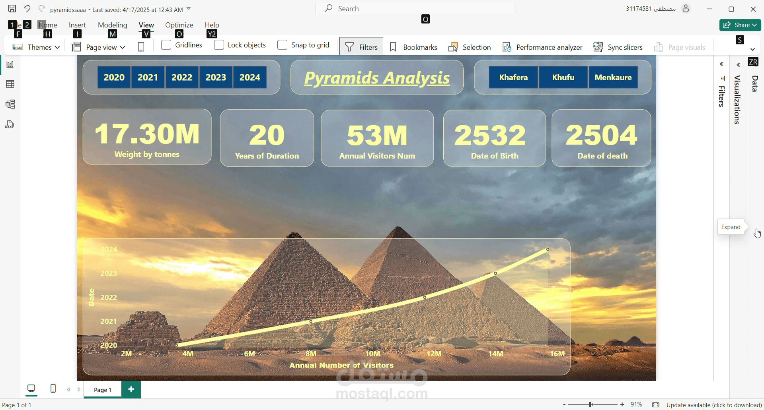Click the Undo arrow icon
Viewport: 764px width, 410px height.
coord(27,8)
